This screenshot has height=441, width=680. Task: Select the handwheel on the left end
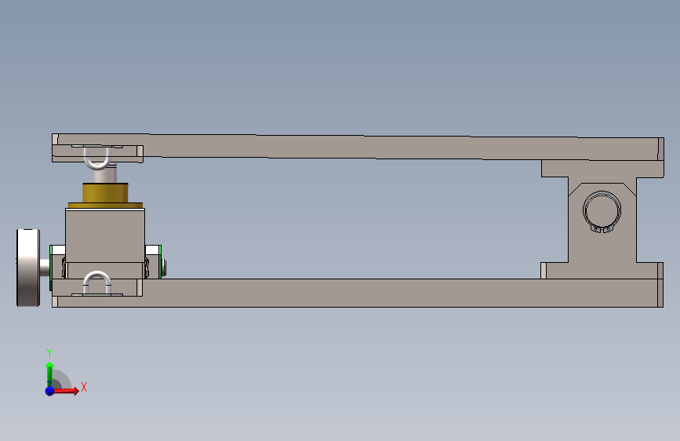tap(28, 268)
